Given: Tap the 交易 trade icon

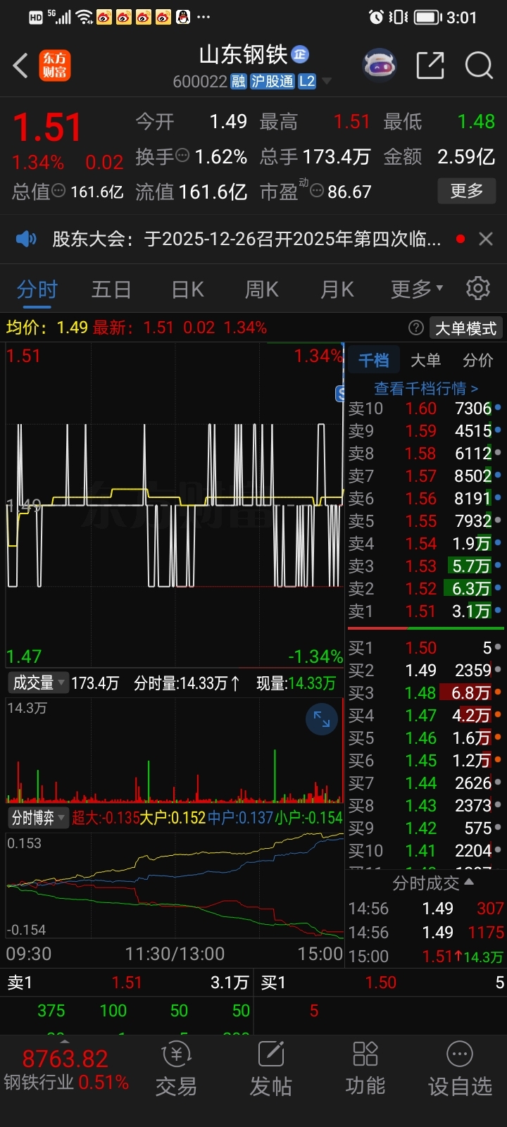Looking at the screenshot, I should (x=176, y=1069).
